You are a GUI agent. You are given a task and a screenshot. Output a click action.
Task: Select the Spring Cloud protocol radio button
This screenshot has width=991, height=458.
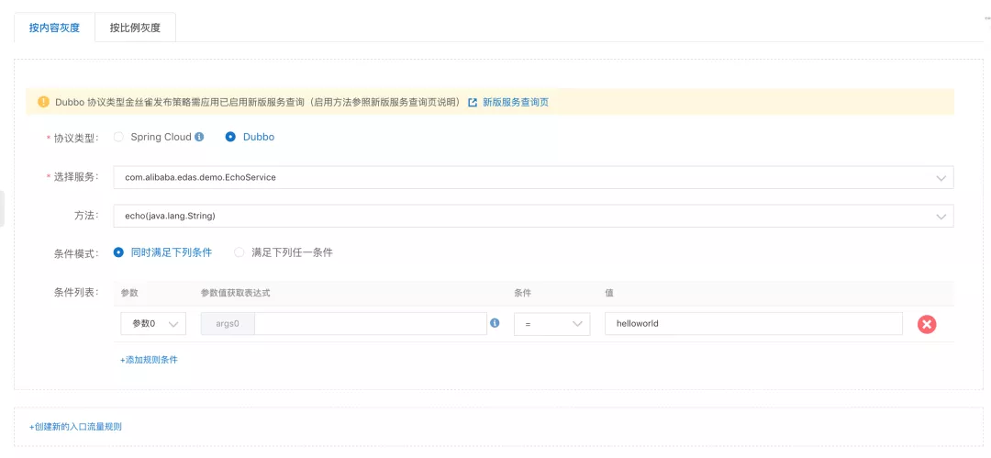pyautogui.click(x=118, y=137)
